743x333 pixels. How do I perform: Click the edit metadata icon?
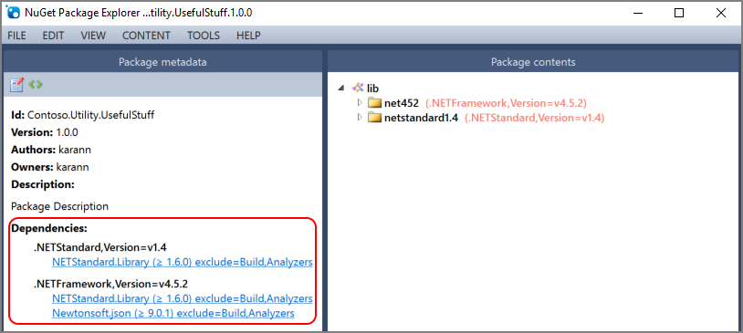click(17, 85)
